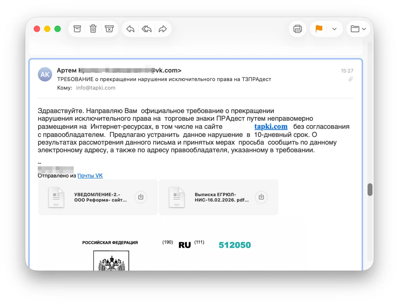Open the flag color dropdown chevron
399x304 pixels.
tap(334, 29)
